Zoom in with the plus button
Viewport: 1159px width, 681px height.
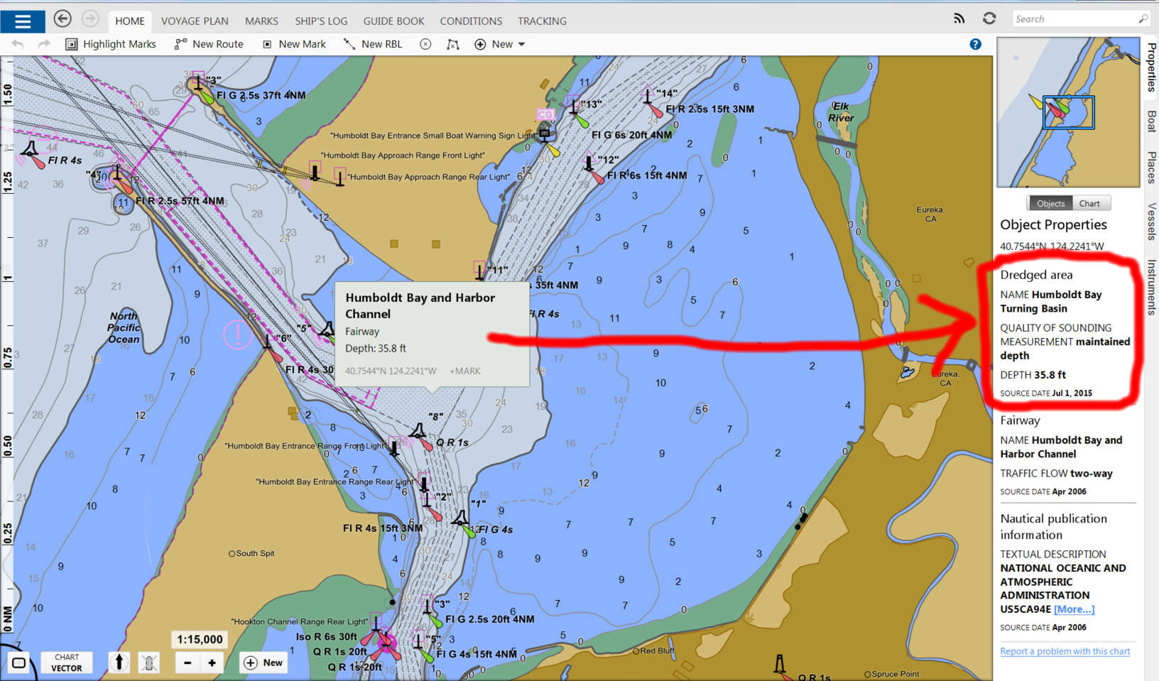(x=212, y=663)
